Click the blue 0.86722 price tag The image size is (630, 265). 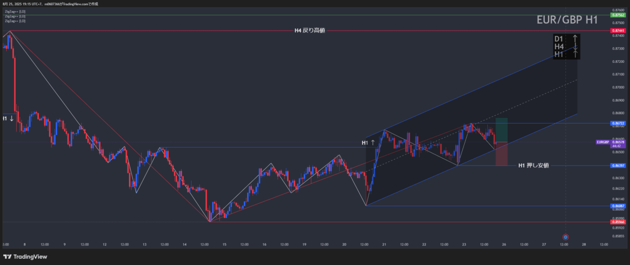pos(617,123)
